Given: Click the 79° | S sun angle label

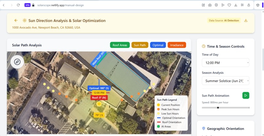Looking at the screenshot, I should click(x=99, y=115).
